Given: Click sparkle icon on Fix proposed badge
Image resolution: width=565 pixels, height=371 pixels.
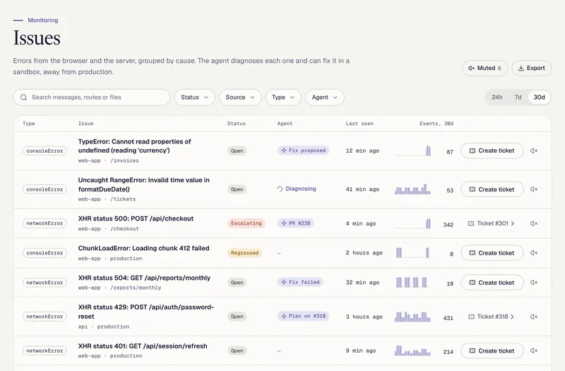Looking at the screenshot, I should (x=284, y=151).
